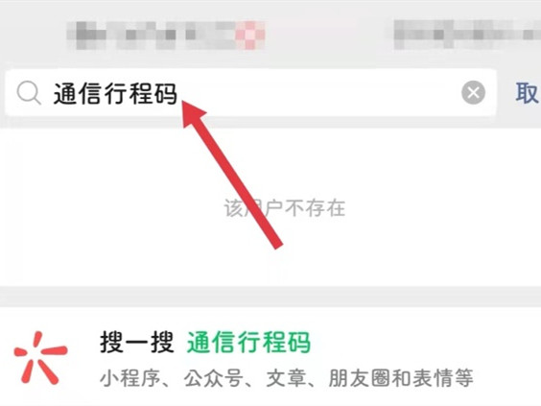The height and width of the screenshot is (406, 541).
Task: Tap 表情 in the description line
Action: tap(433, 378)
